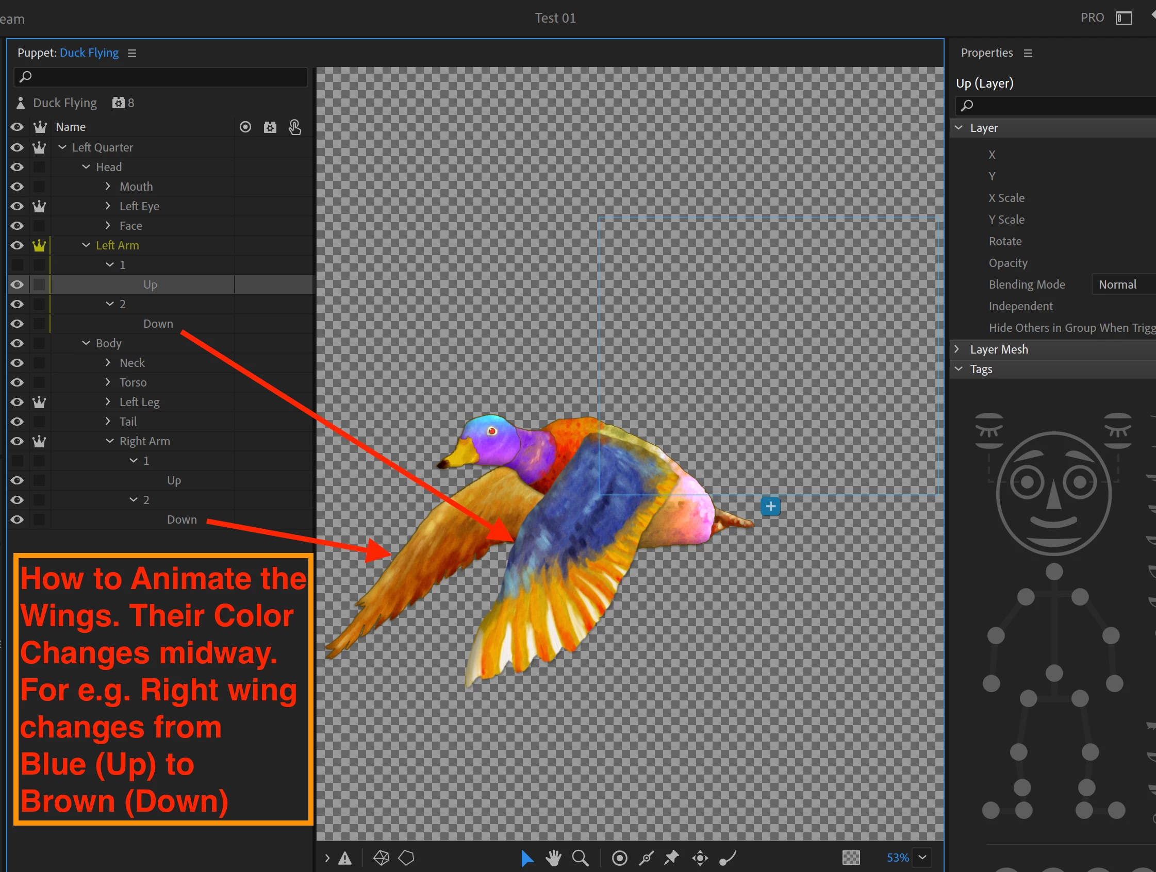The height and width of the screenshot is (872, 1156).
Task: Select the Pin tool
Action: tap(671, 858)
